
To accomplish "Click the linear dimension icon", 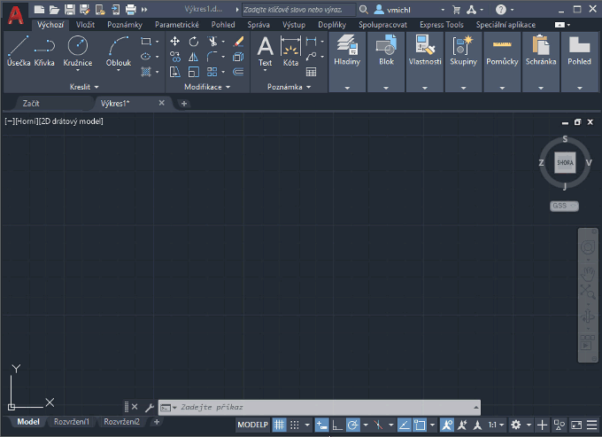I will pyautogui.click(x=311, y=41).
